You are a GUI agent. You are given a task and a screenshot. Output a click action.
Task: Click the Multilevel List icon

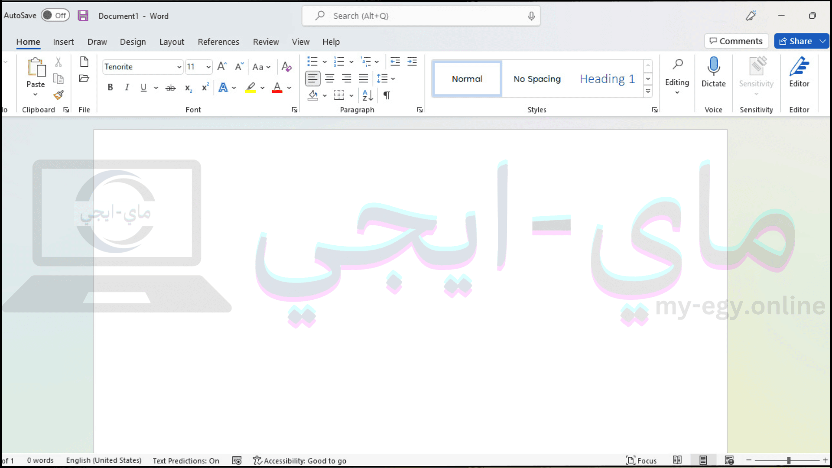pyautogui.click(x=366, y=62)
